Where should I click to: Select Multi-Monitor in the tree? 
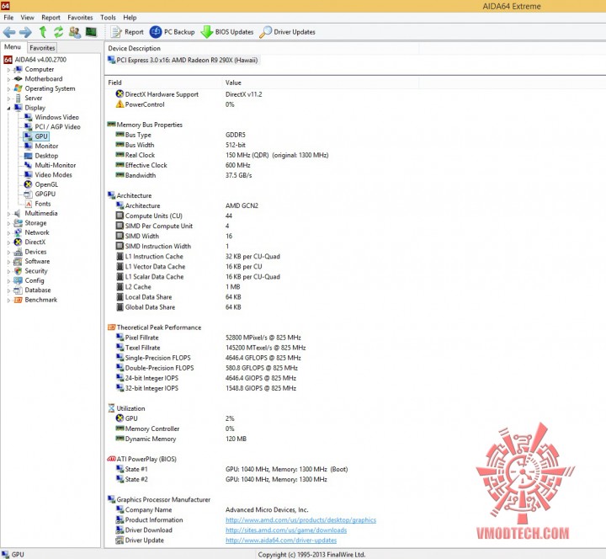tap(56, 165)
